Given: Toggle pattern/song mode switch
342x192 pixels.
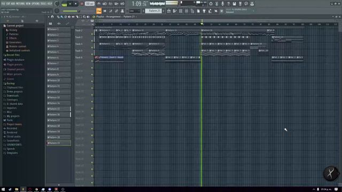Looking at the screenshot, I should pos(64,4).
